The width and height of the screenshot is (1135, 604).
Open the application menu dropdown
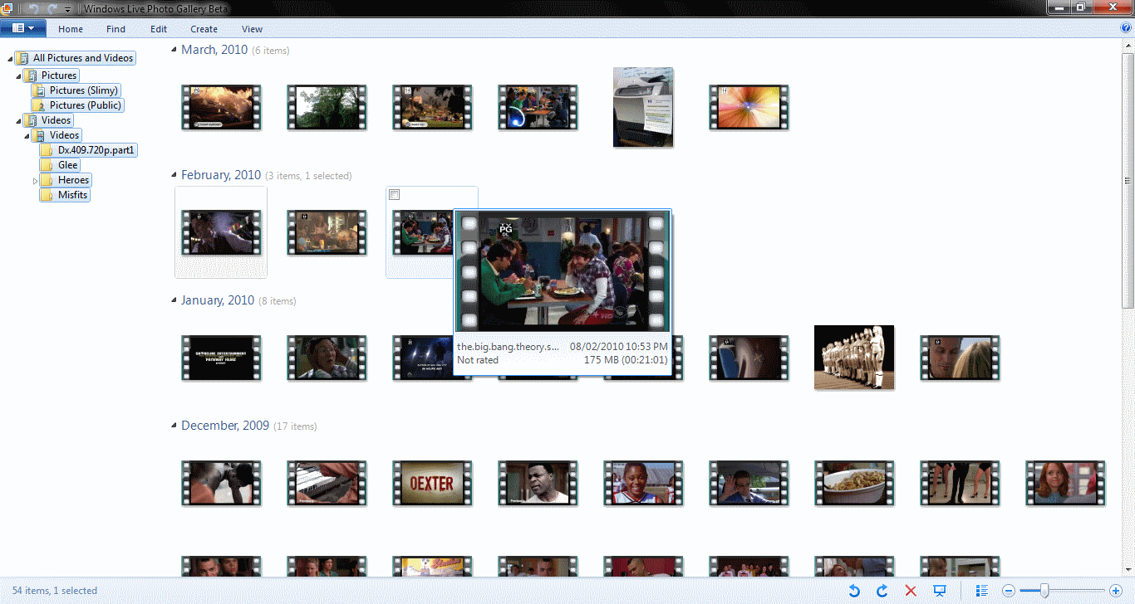tap(23, 27)
